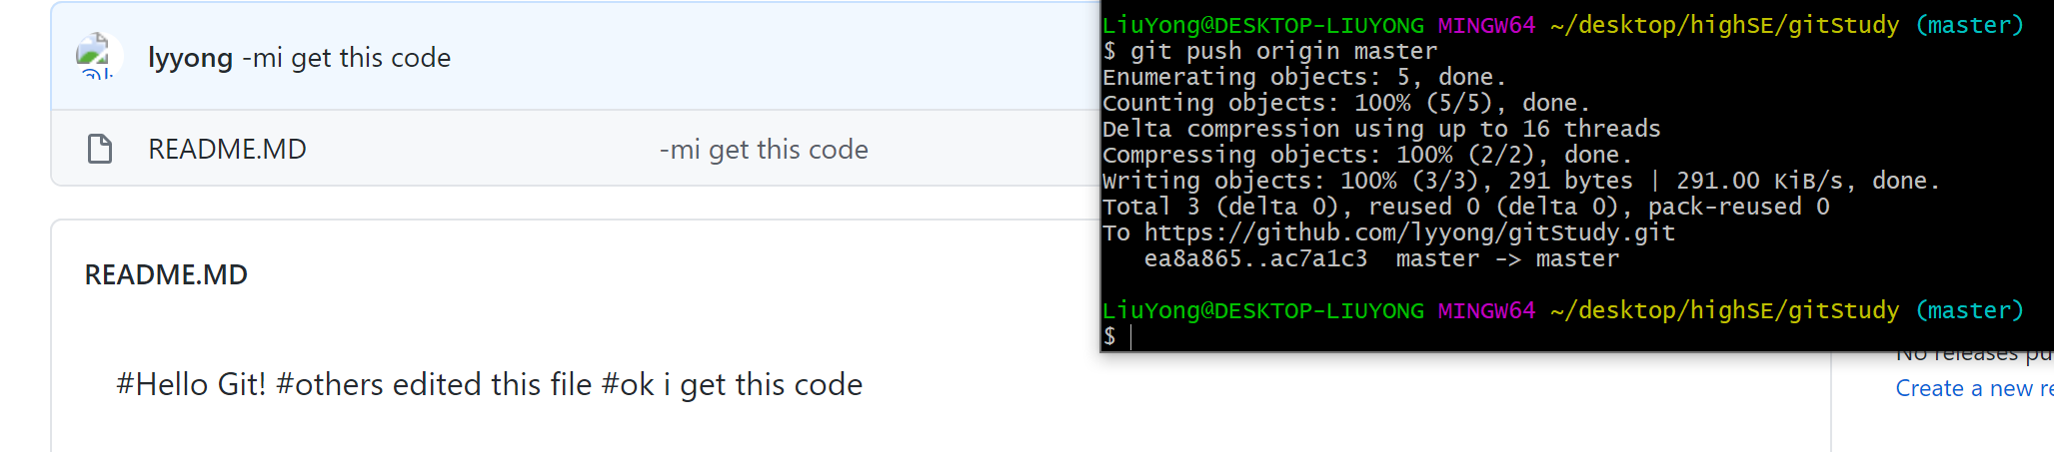Click MINGW64 in the bottom terminal prompt
The width and height of the screenshot is (2054, 452).
1485,310
